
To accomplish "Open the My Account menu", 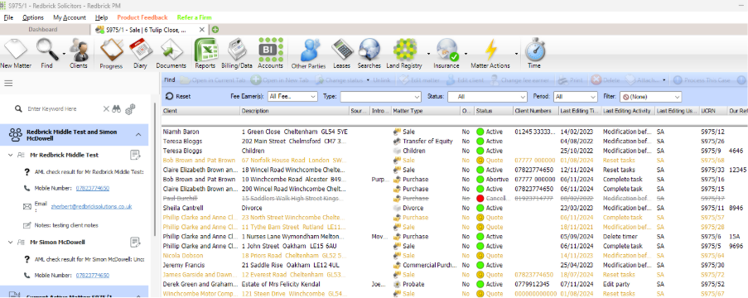I will pos(70,17).
